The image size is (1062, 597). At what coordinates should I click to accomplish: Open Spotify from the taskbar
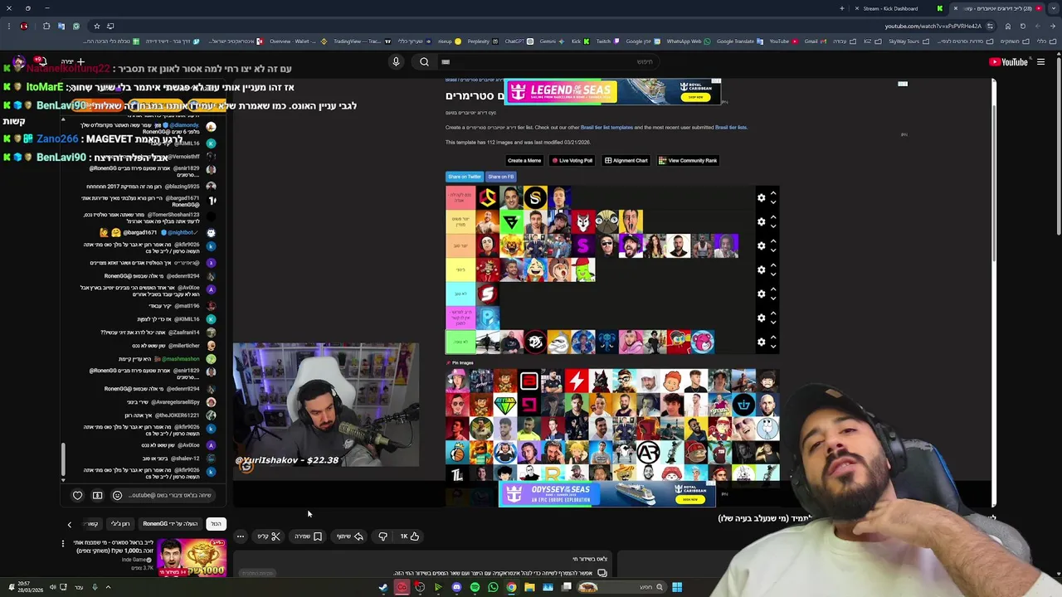pos(475,587)
